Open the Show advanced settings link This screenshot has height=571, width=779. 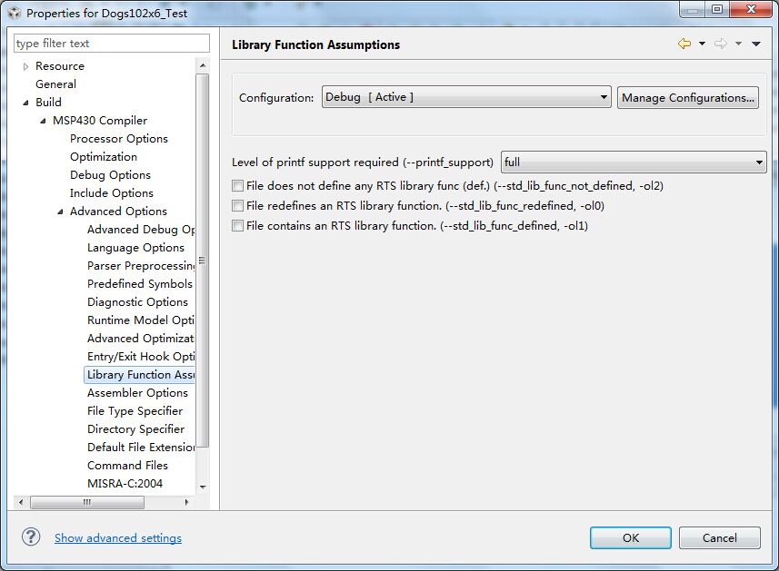(x=118, y=538)
